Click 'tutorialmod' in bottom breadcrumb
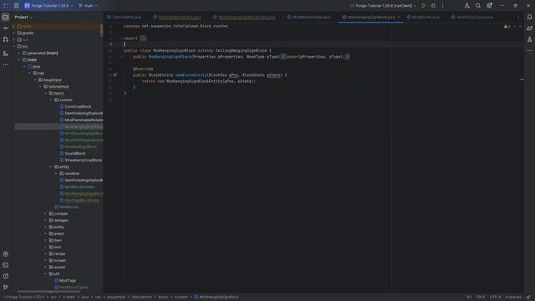Viewport: 535px width, 301px height. (x=141, y=298)
